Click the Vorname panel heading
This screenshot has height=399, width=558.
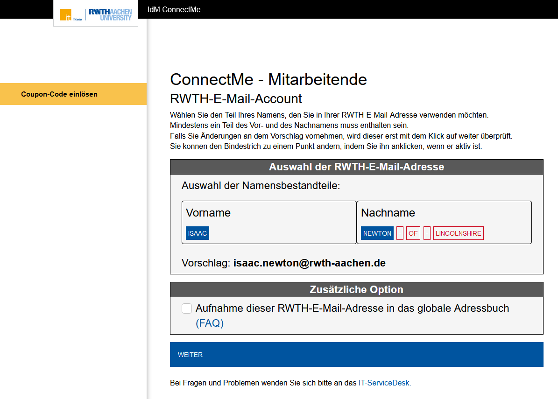coord(208,213)
